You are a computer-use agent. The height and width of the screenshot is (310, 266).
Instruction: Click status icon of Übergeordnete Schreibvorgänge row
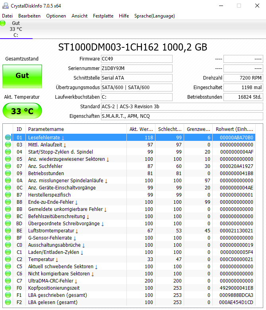tap(8, 223)
